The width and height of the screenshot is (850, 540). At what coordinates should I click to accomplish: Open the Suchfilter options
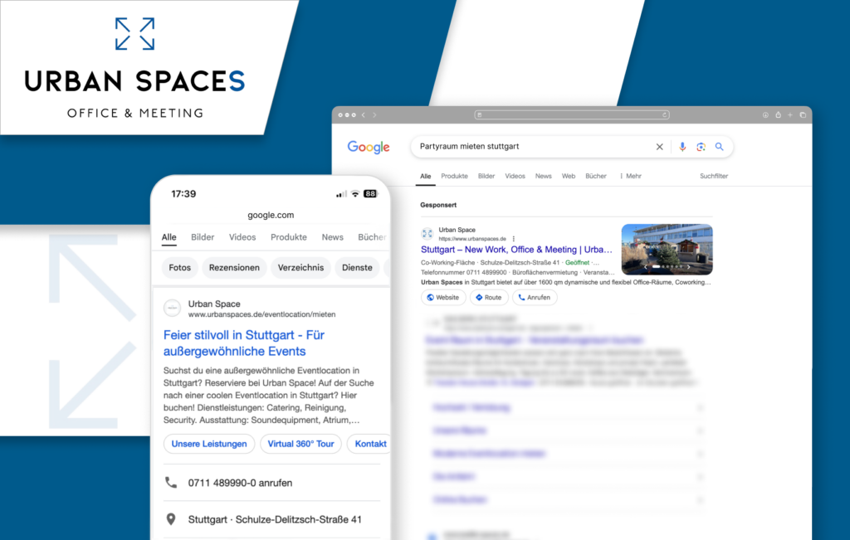714,176
